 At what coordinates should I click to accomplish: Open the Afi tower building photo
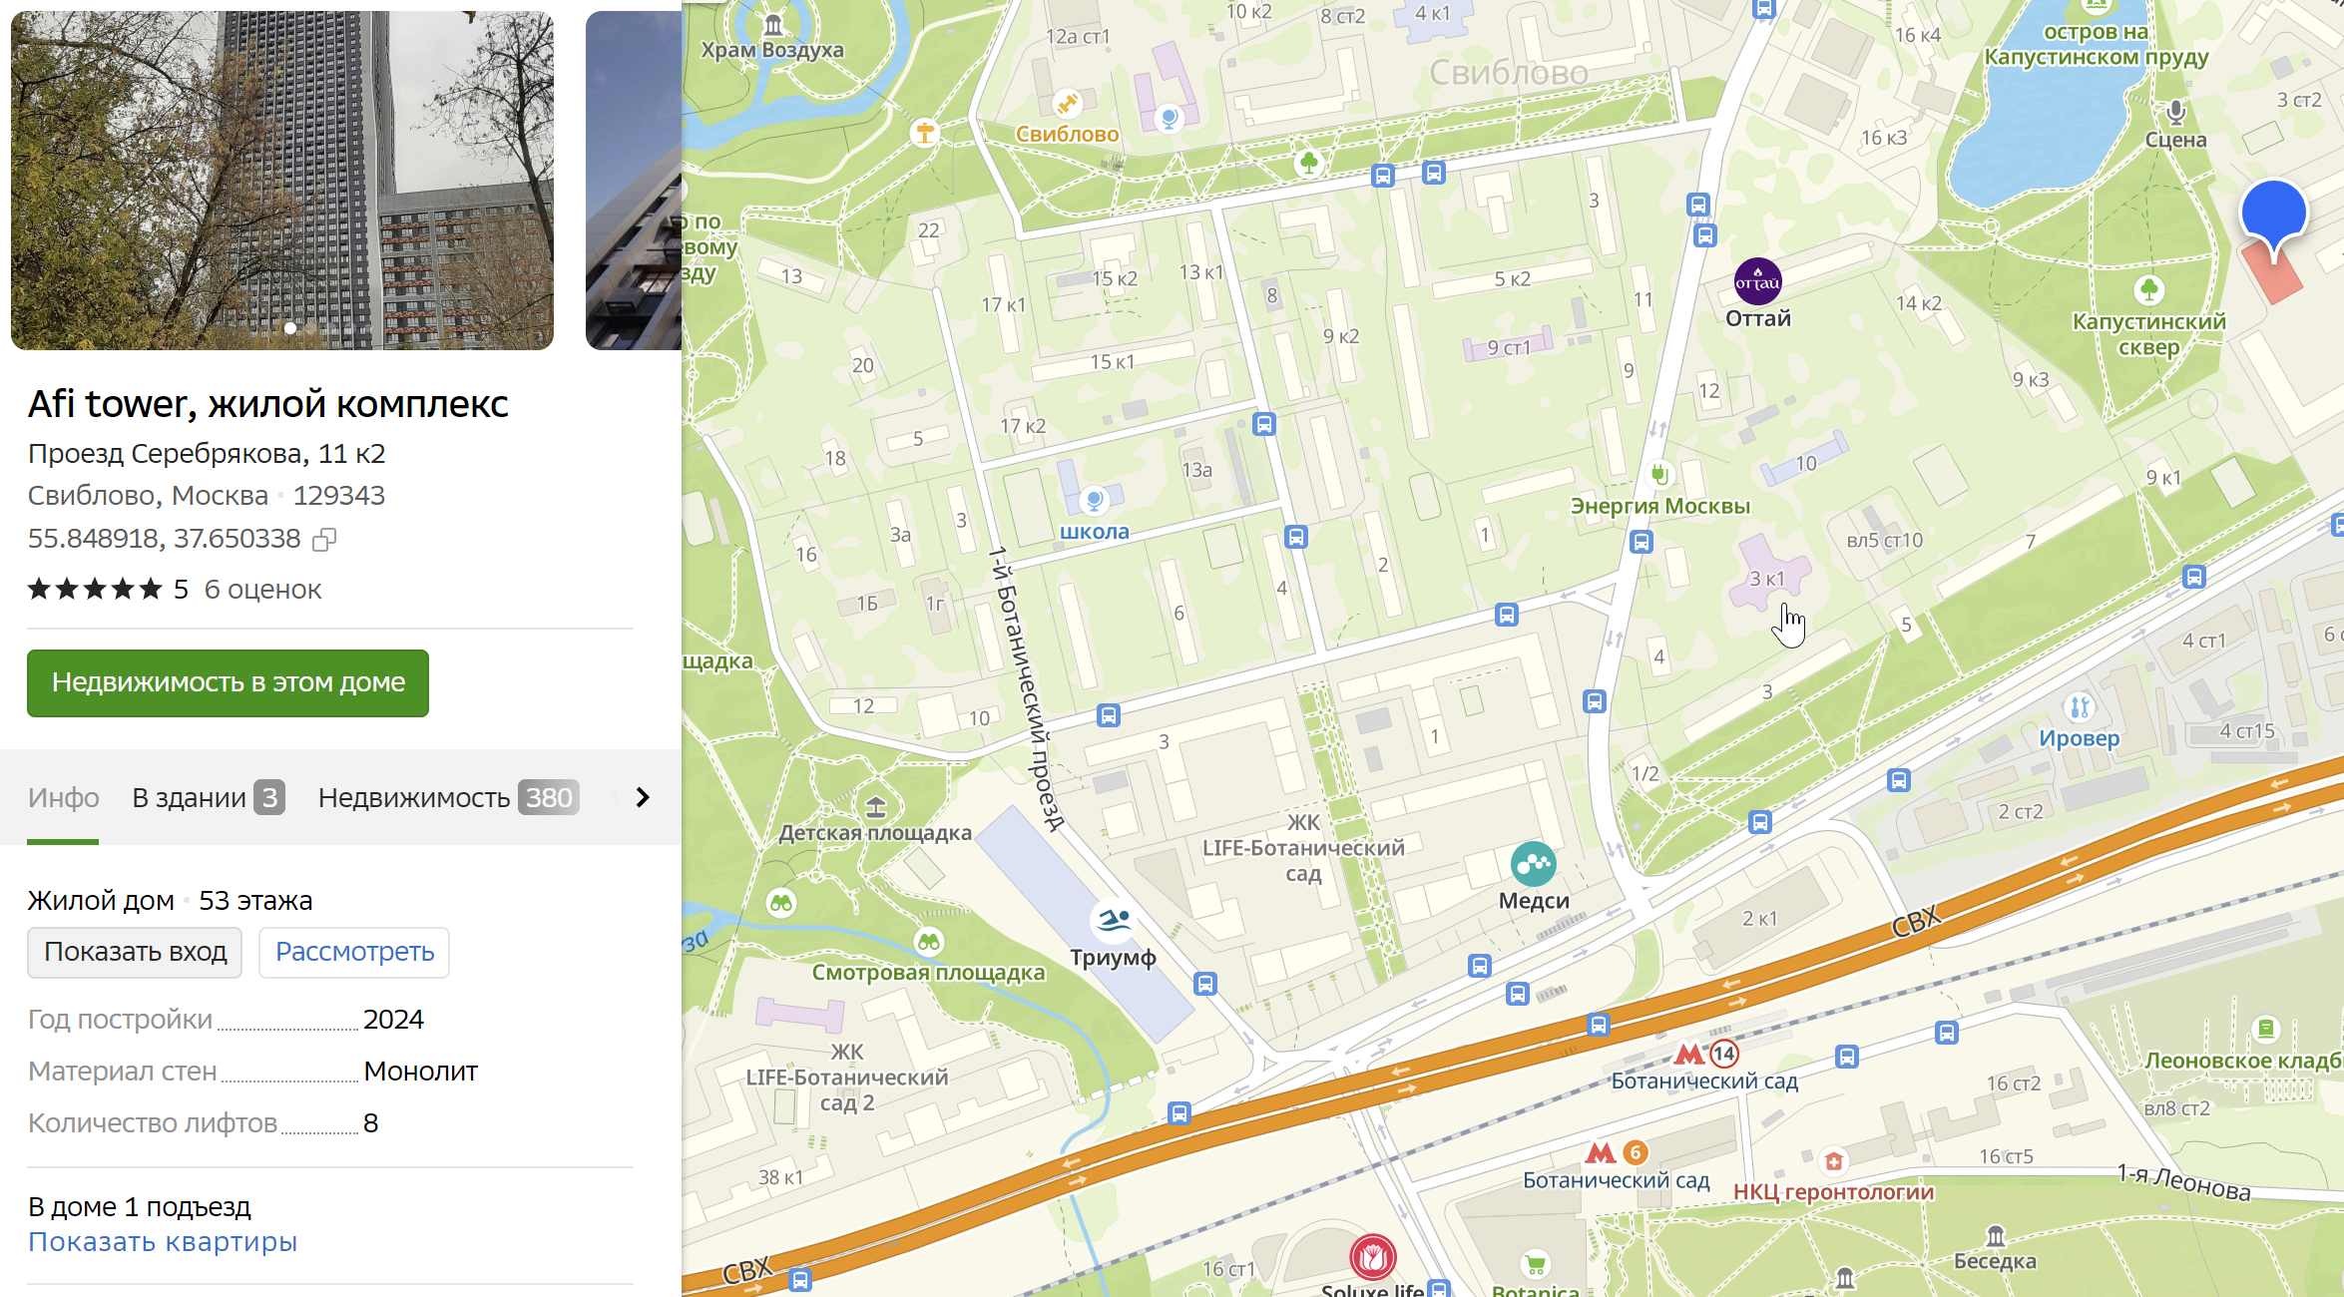281,180
